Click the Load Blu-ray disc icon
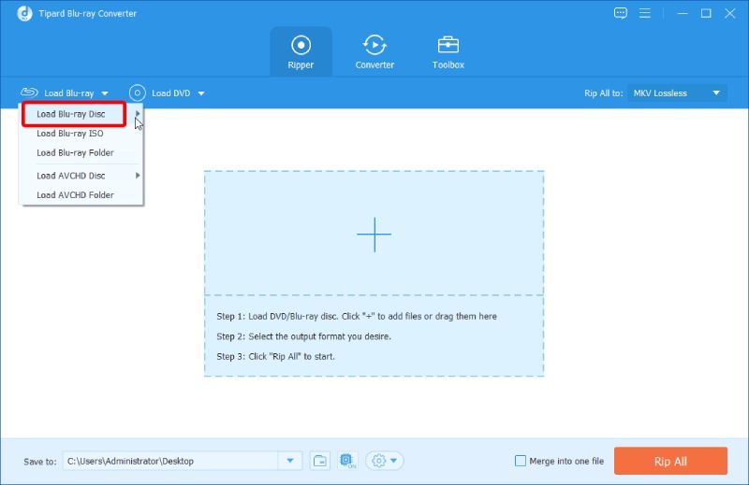Image resolution: width=749 pixels, height=485 pixels. click(29, 92)
